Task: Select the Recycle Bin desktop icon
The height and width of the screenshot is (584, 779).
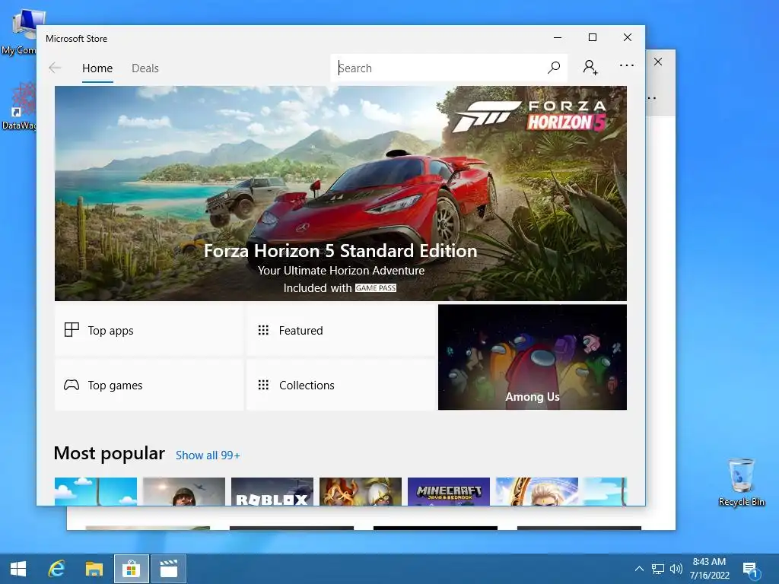Action: [x=741, y=482]
